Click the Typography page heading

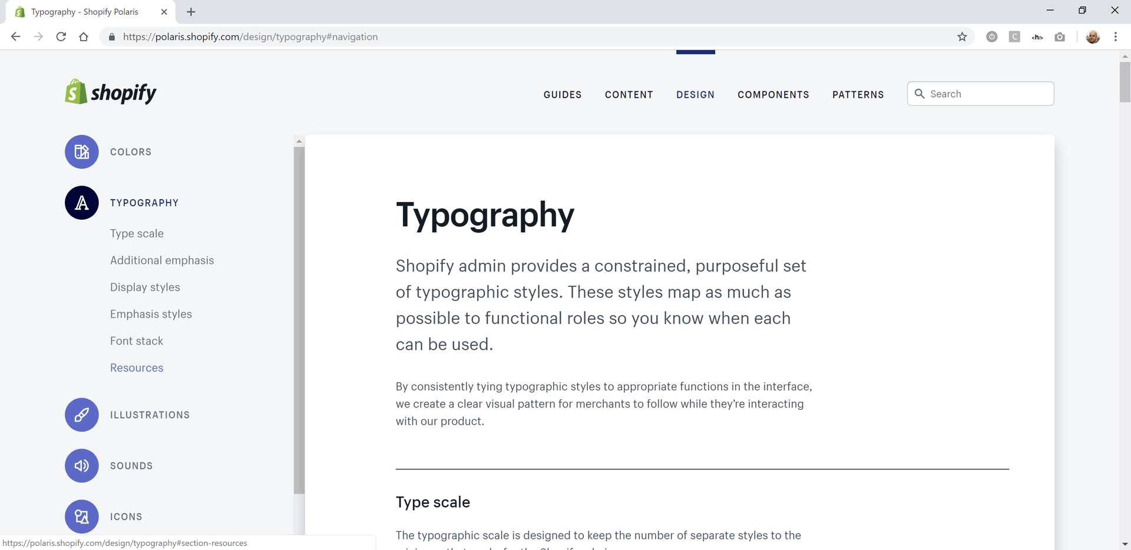tap(485, 216)
